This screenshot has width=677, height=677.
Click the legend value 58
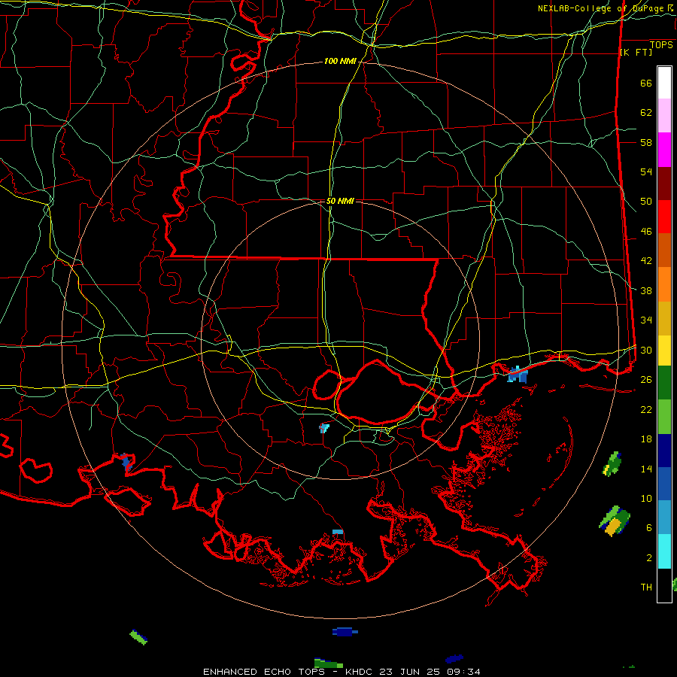(x=646, y=142)
